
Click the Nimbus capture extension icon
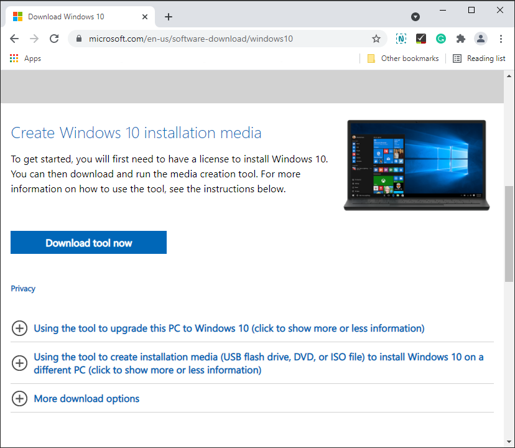click(401, 39)
